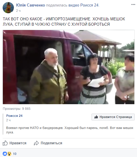Image resolution: width=137 pixels, height=157 pixels.
Task: Click Юлія Савченко's profile avatar
Action: (x=8, y=8)
